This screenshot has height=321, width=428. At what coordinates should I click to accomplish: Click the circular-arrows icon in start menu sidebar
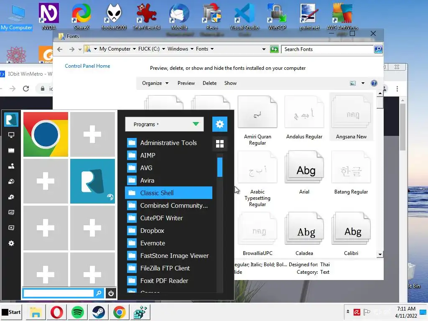point(11,181)
